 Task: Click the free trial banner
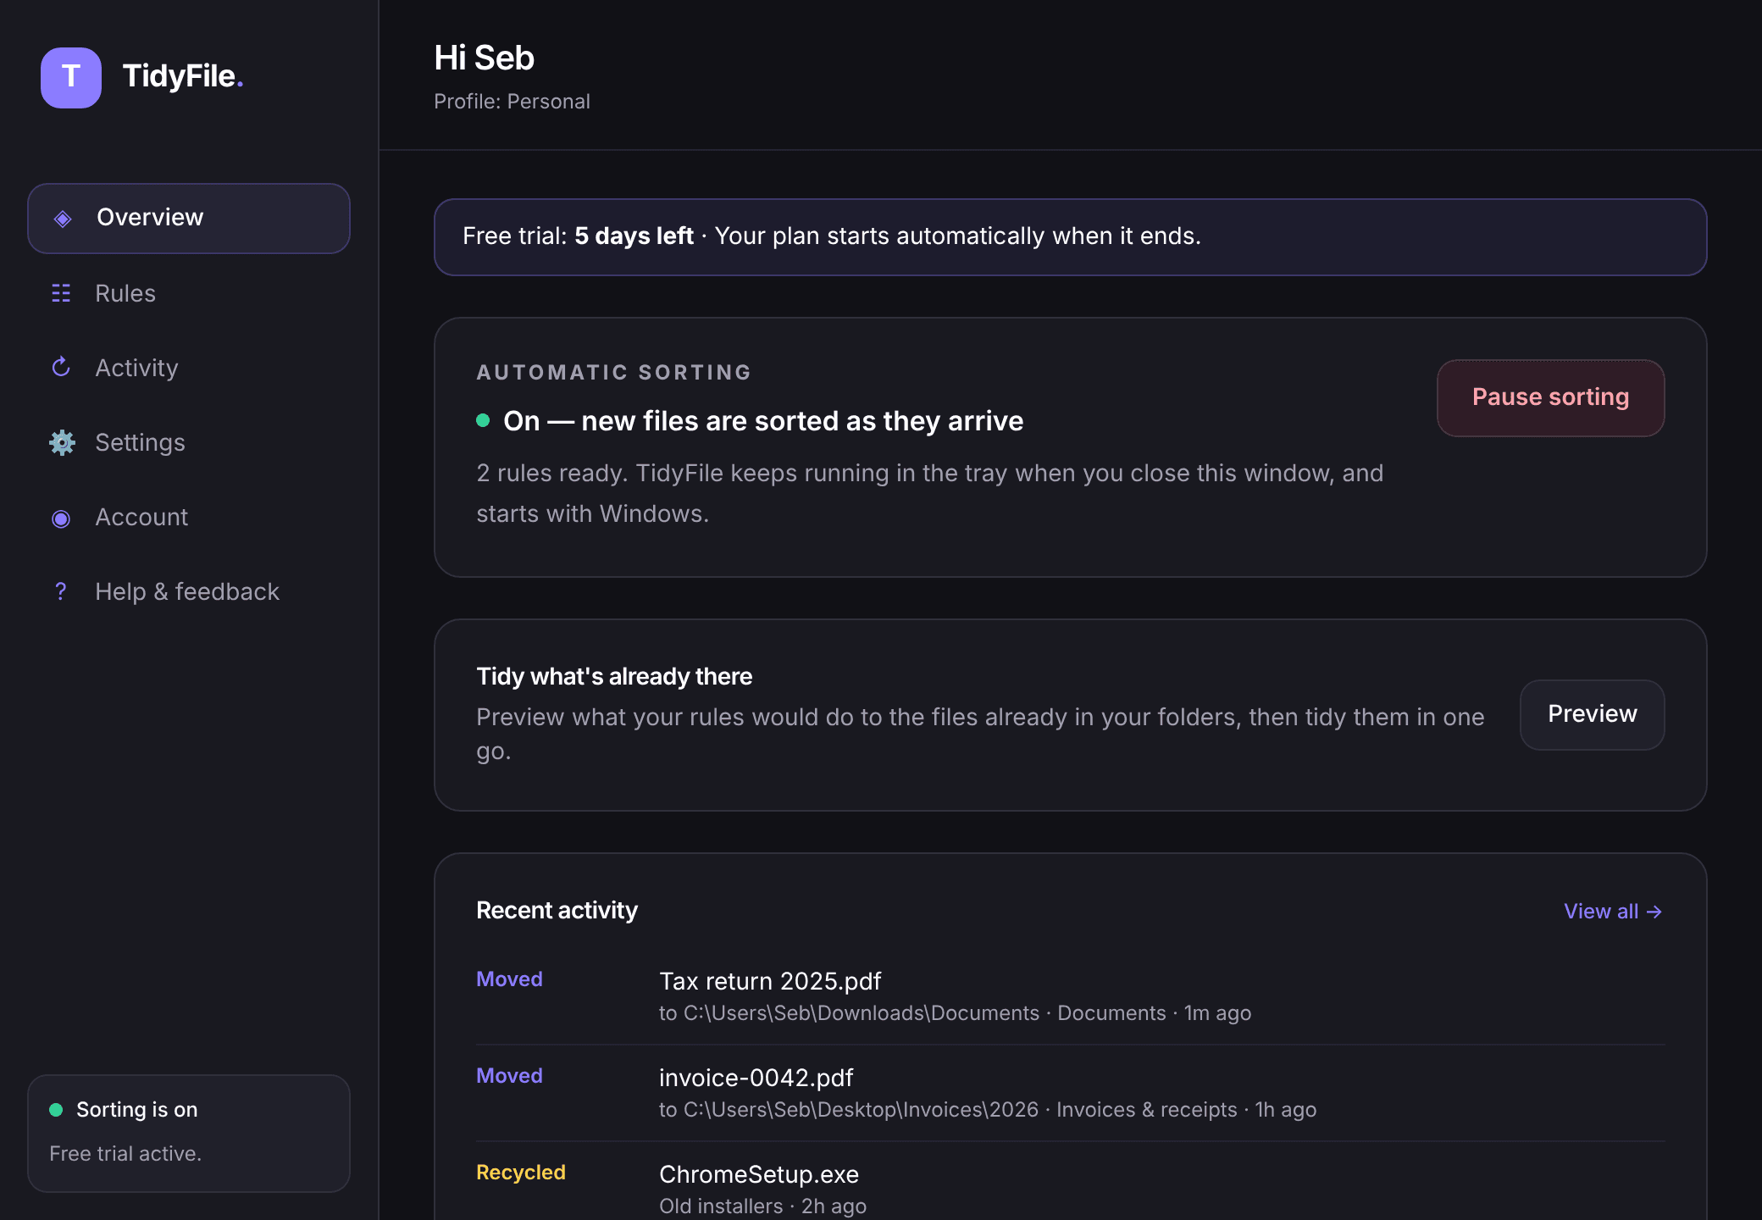click(1070, 236)
